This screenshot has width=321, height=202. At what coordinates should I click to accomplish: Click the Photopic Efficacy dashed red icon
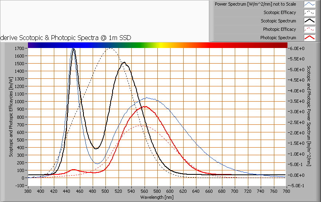(x=310, y=29)
